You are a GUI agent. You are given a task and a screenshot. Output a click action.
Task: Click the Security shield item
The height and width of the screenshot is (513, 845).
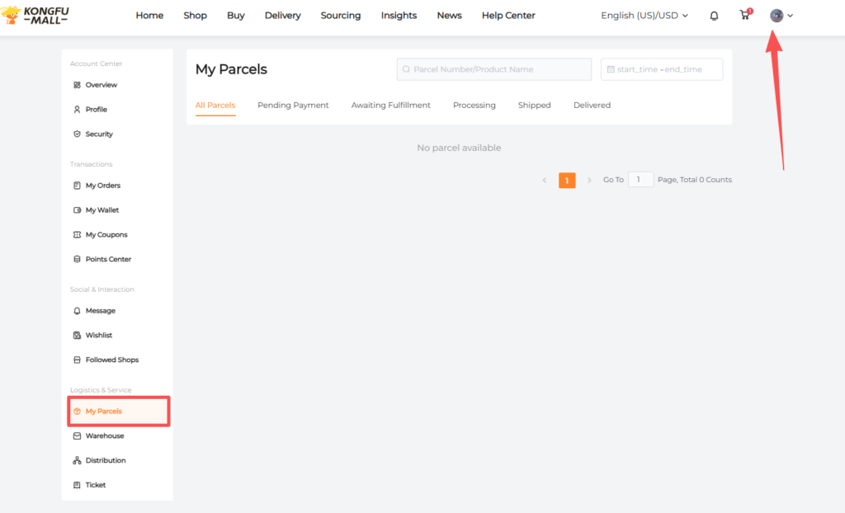(98, 134)
